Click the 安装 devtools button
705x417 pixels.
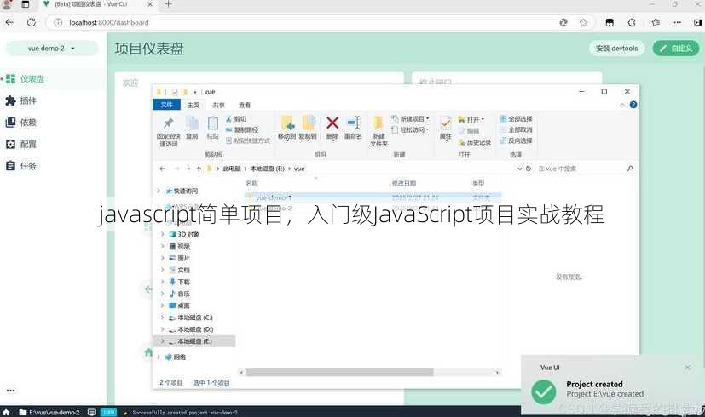pyautogui.click(x=616, y=48)
